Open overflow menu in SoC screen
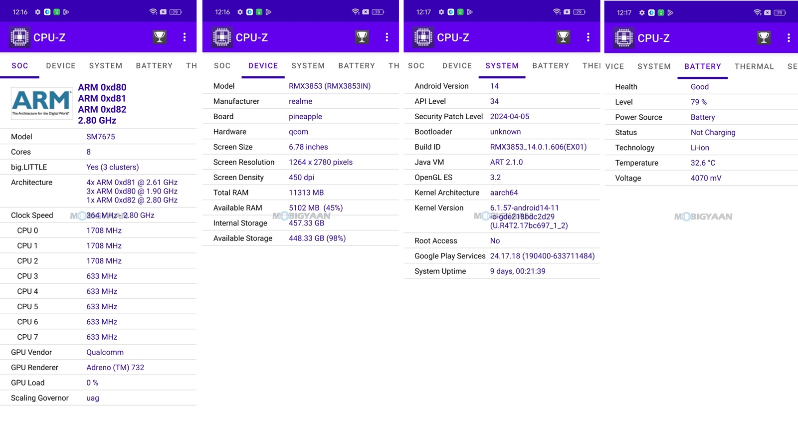Screen dimensions: 798x432 pos(185,37)
